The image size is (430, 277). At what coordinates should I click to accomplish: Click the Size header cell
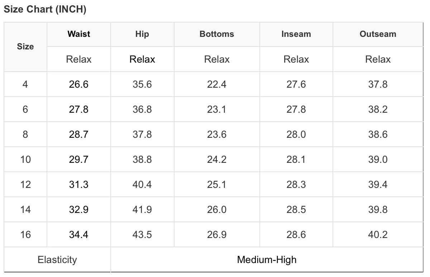point(25,47)
